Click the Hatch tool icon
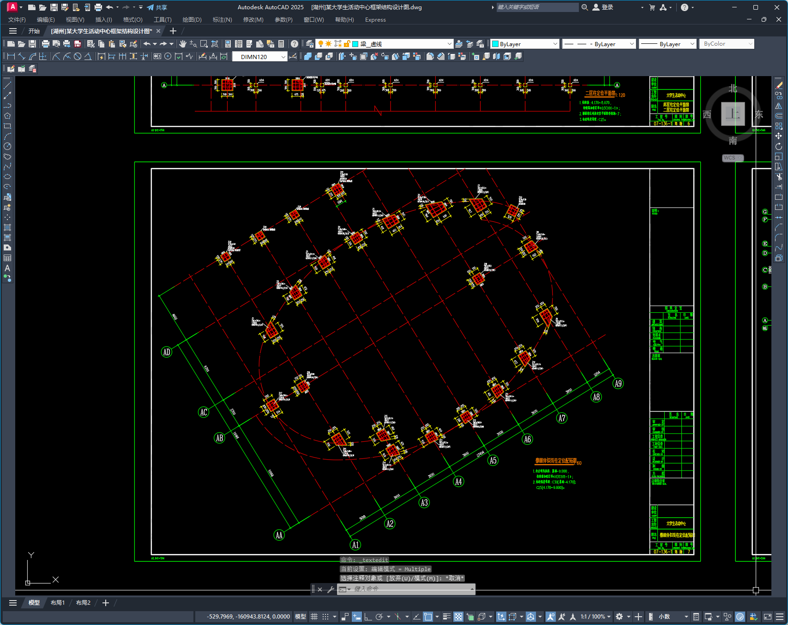Image resolution: width=788 pixels, height=625 pixels. coord(7,227)
